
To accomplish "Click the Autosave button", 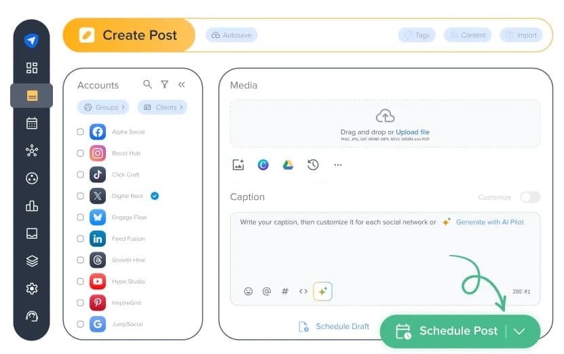I will 231,35.
